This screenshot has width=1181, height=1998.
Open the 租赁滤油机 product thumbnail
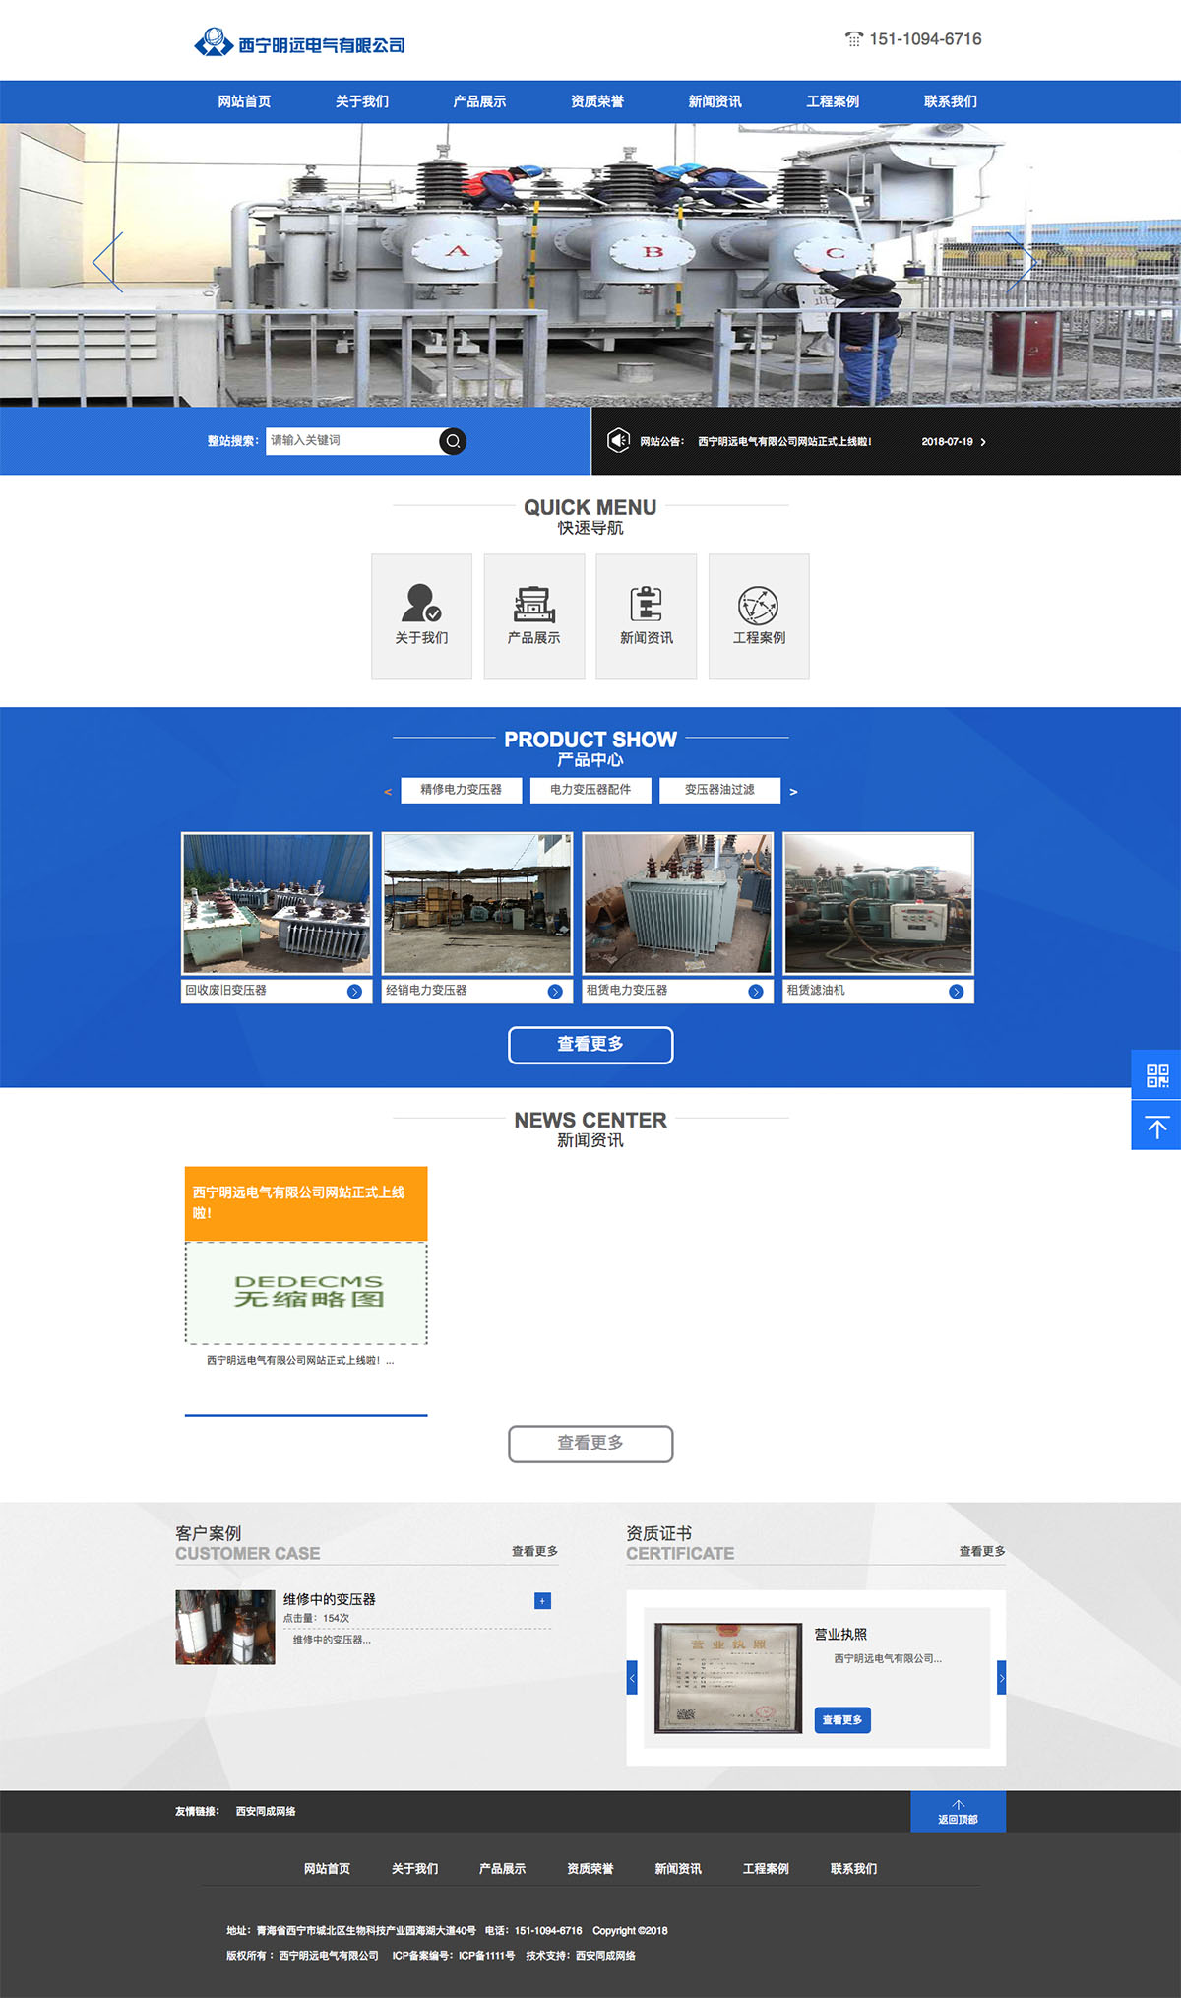879,904
